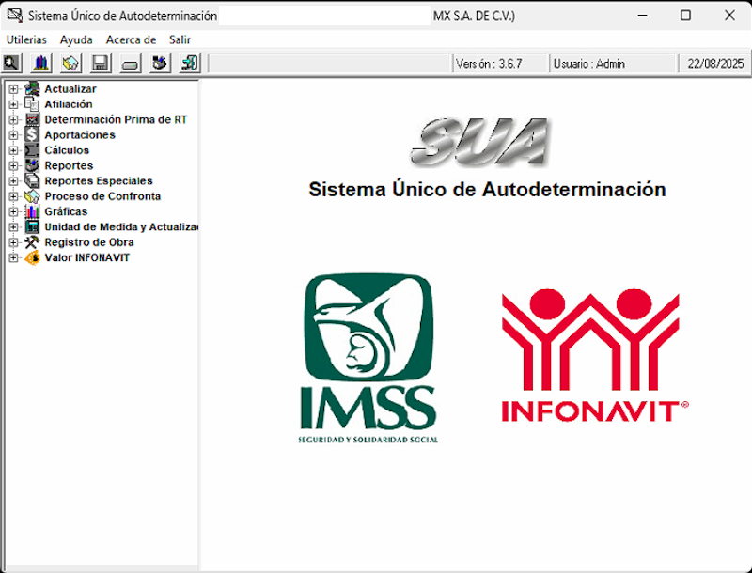Expand the Reportes Especiales tree node
Viewport: 752px width, 573px height.
click(x=13, y=181)
